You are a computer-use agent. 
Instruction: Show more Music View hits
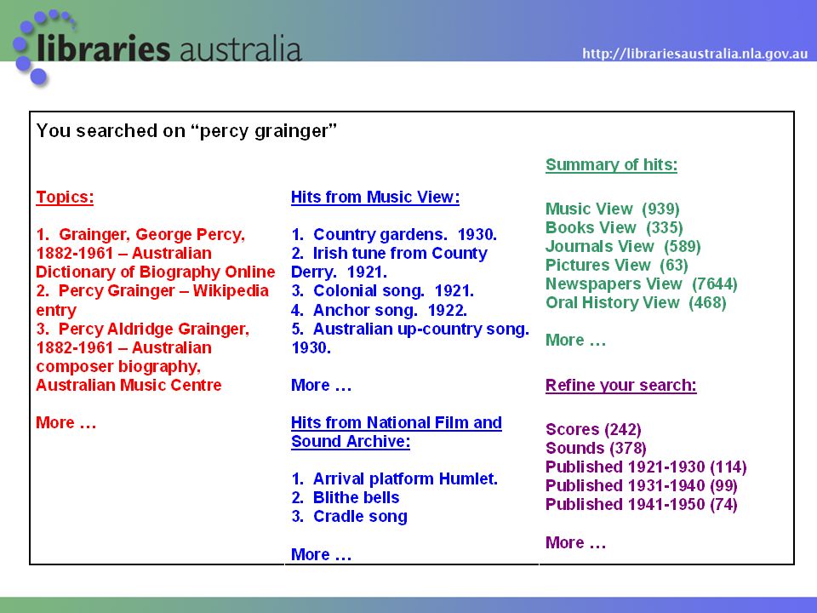[321, 385]
